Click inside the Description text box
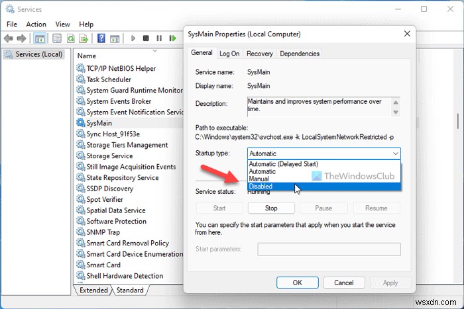The width and height of the screenshot is (464, 309). [319, 107]
